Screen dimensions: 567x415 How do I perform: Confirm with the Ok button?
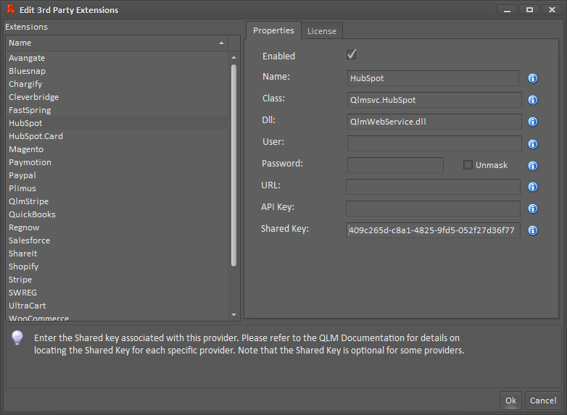(510, 401)
